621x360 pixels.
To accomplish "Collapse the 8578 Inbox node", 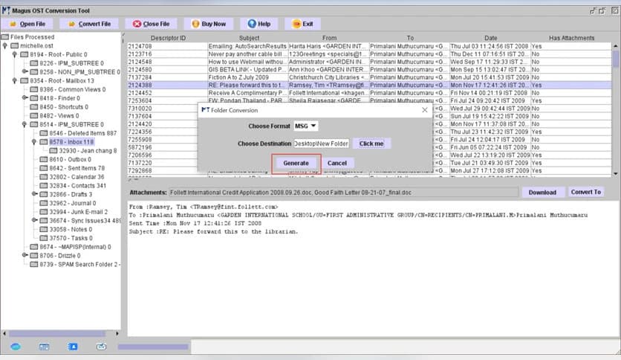I will 34,142.
